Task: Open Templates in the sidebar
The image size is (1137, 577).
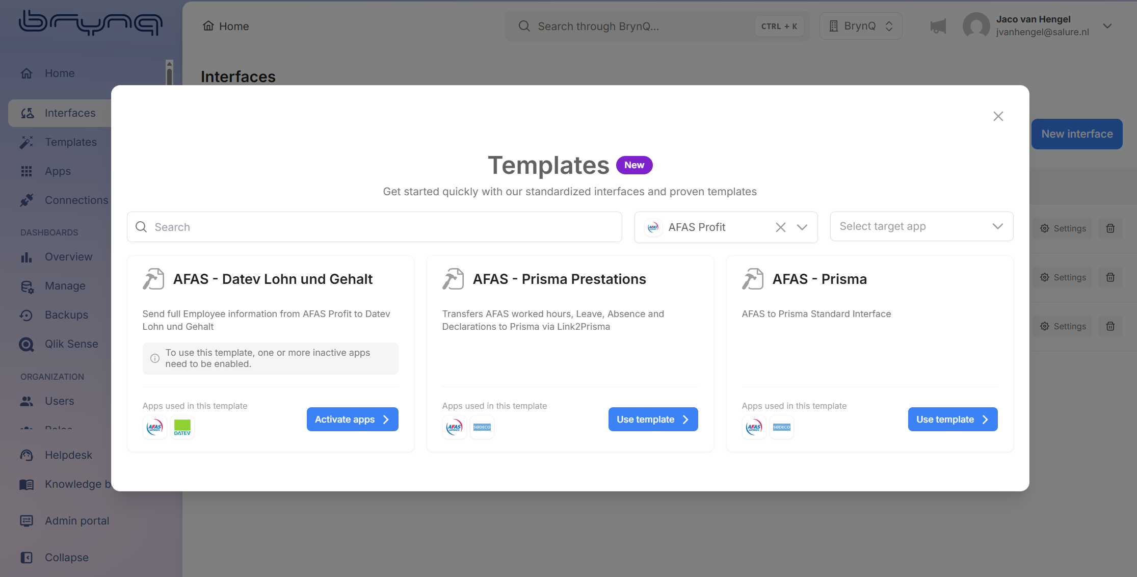Action: pos(70,142)
